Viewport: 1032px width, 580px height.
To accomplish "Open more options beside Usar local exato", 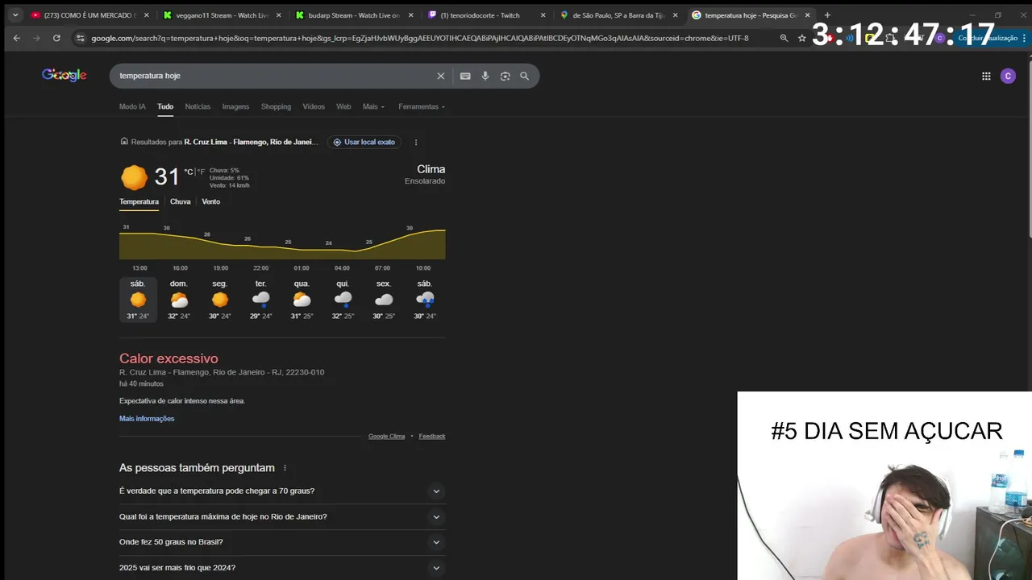I will pos(416,142).
